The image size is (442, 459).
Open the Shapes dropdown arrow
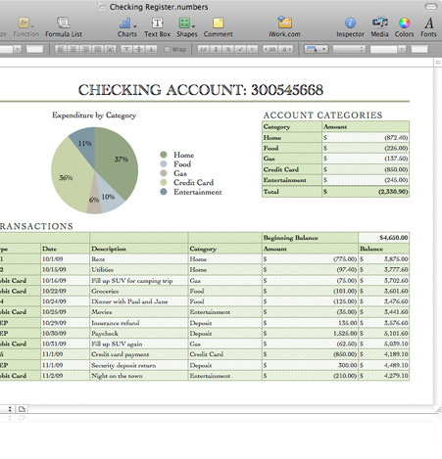coord(194,25)
